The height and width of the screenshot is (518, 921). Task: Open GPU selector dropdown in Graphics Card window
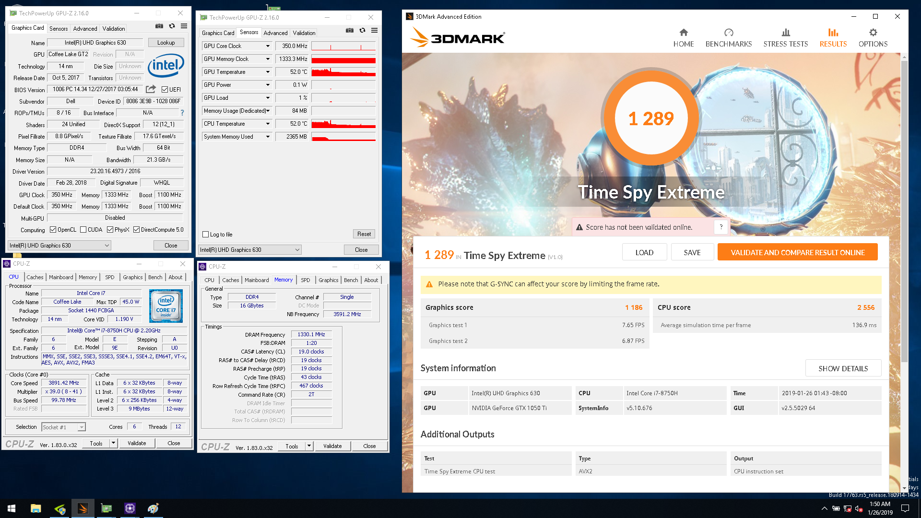[59, 246]
